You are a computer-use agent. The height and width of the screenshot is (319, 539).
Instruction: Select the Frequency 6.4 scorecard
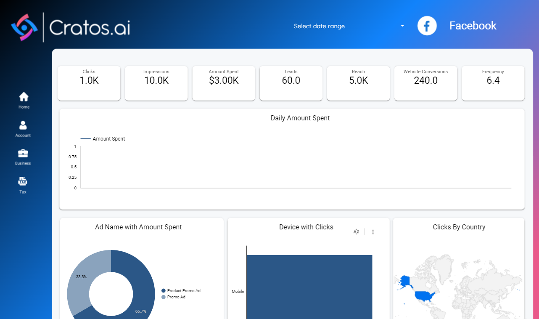[493, 83]
